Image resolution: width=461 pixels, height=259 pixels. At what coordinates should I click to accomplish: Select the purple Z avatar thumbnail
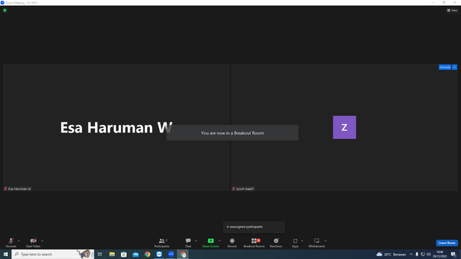[344, 127]
